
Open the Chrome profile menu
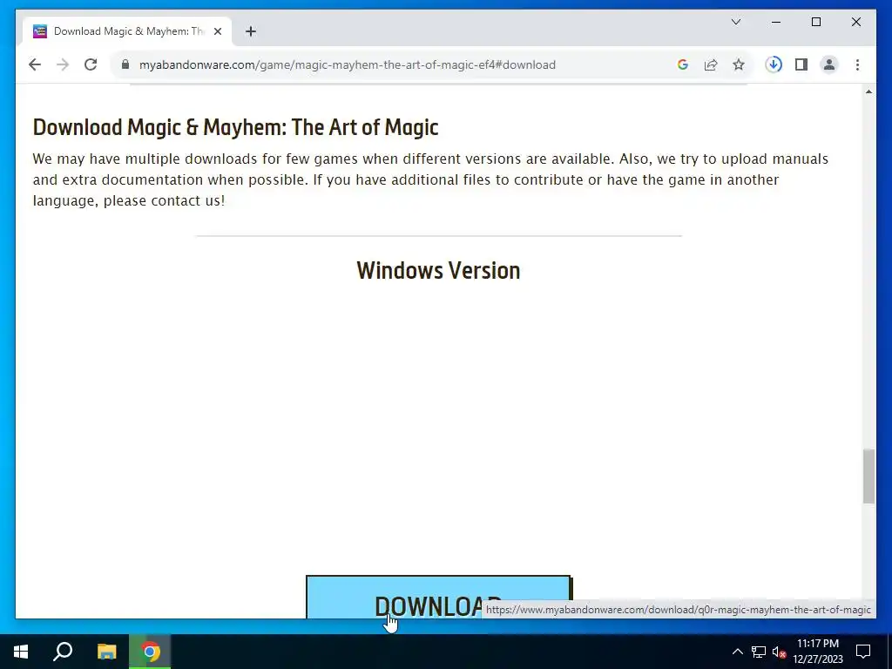coord(829,64)
